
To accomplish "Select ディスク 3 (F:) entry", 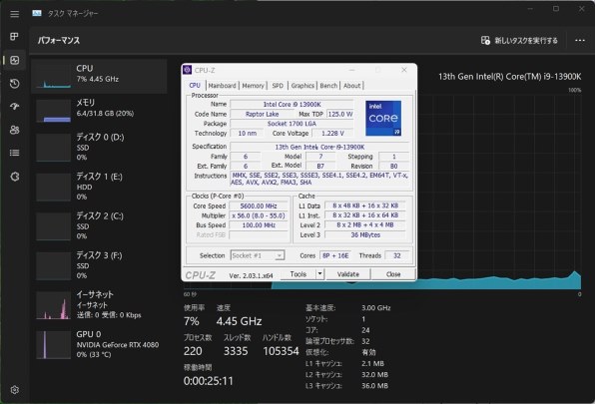I will pos(99,265).
